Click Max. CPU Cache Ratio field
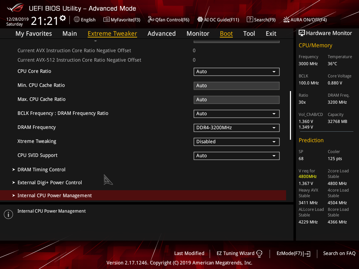 (x=237, y=99)
